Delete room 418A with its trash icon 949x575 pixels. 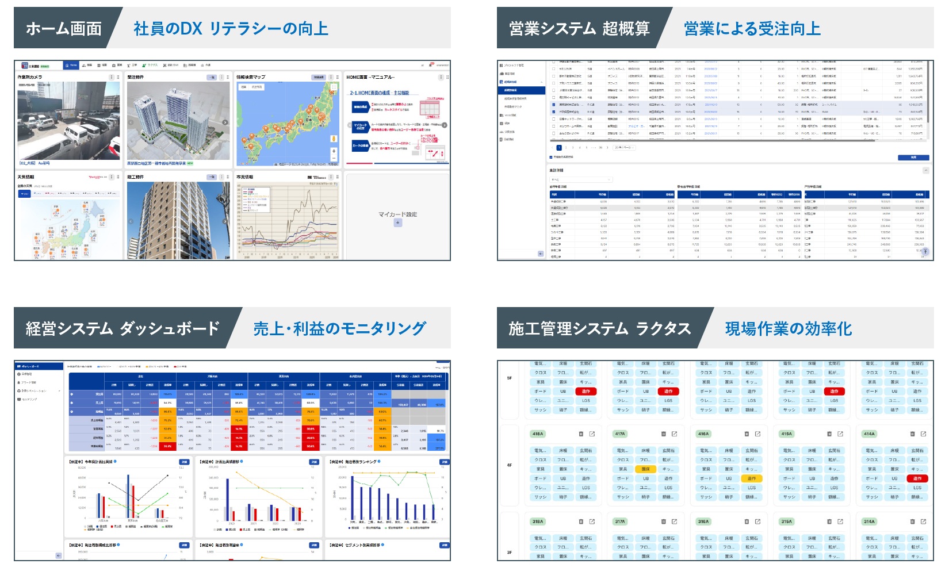[x=581, y=434]
